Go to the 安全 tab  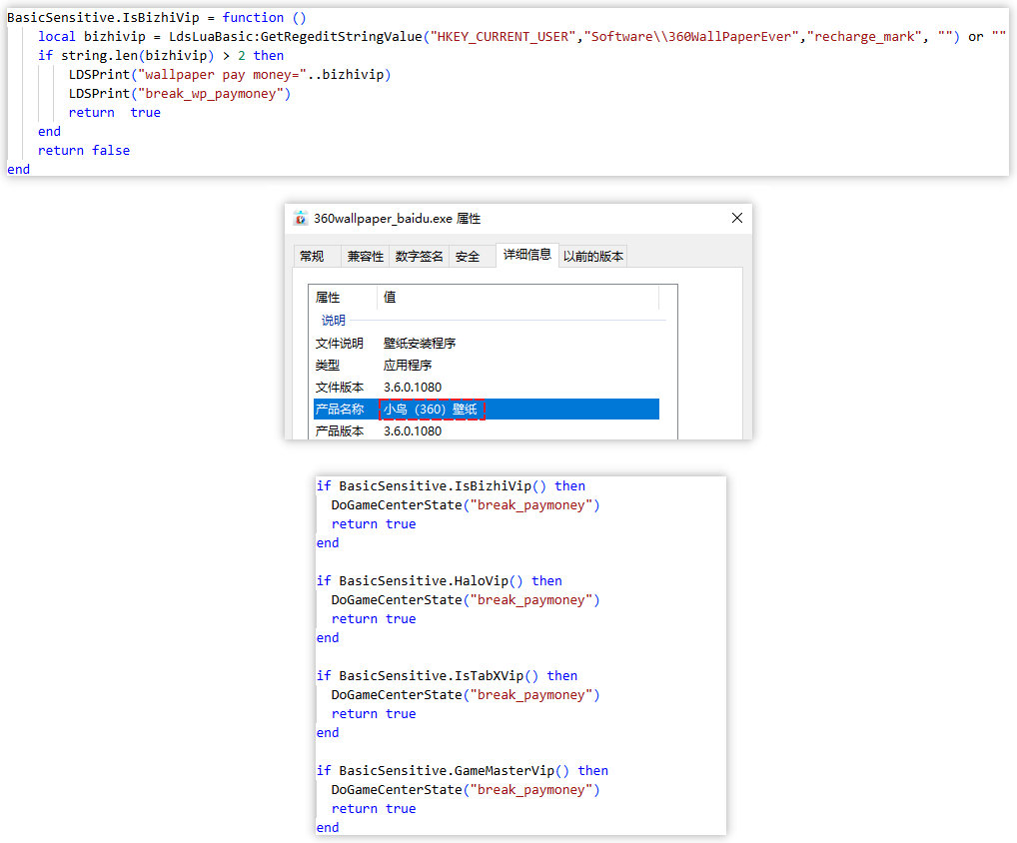(x=468, y=257)
